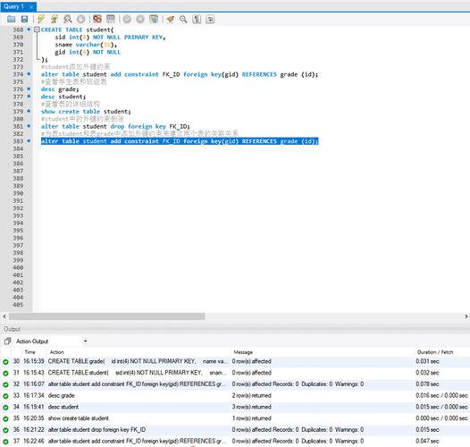Select output row 33 desc grade
The image size is (470, 447).
[x=235, y=395]
